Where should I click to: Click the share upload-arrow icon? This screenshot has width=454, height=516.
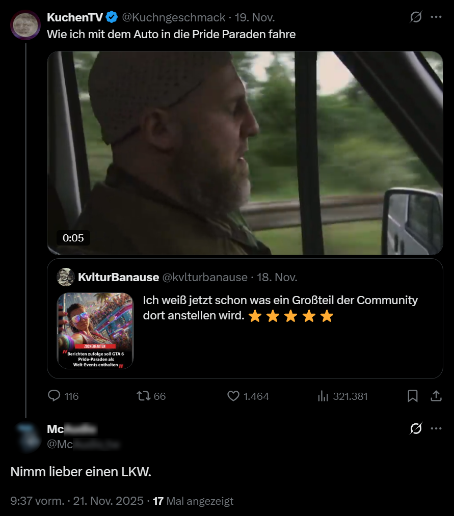[436, 396]
